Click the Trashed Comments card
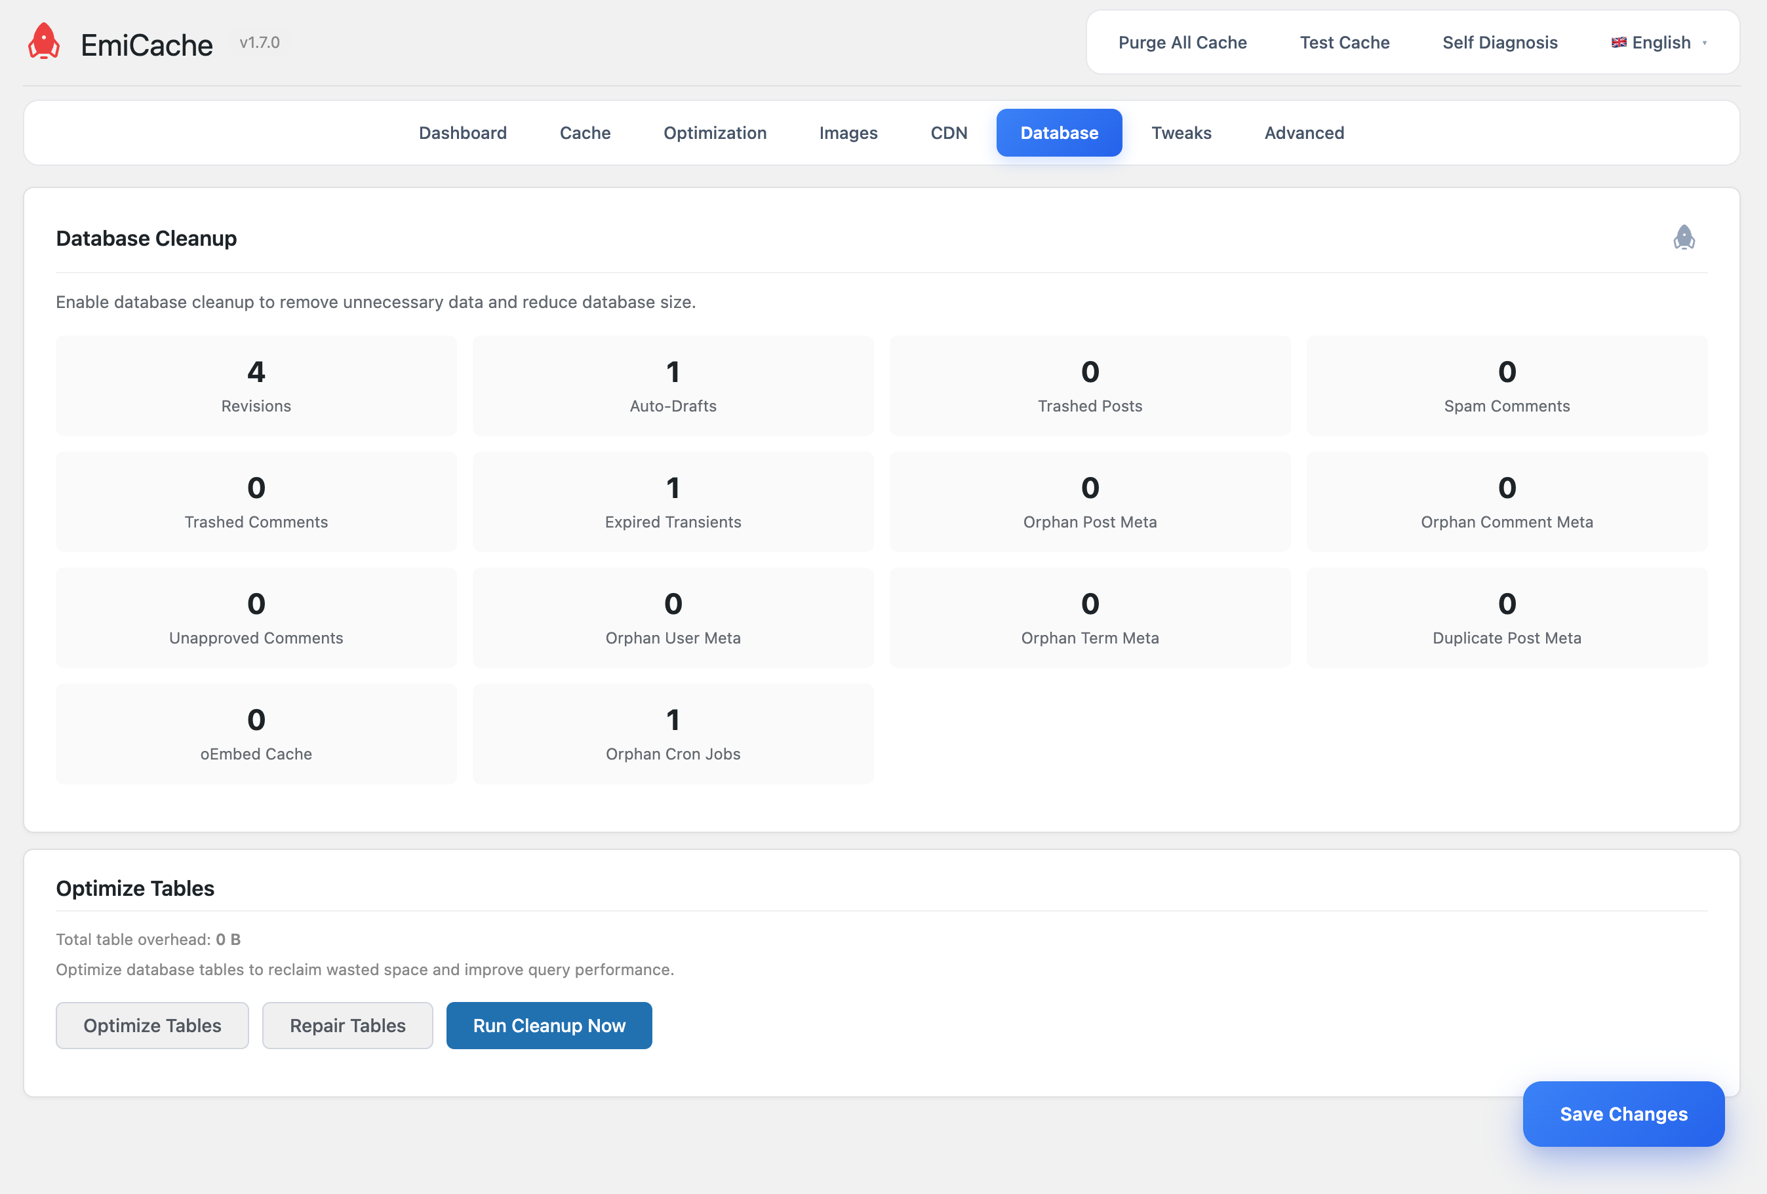1767x1194 pixels. [256, 501]
